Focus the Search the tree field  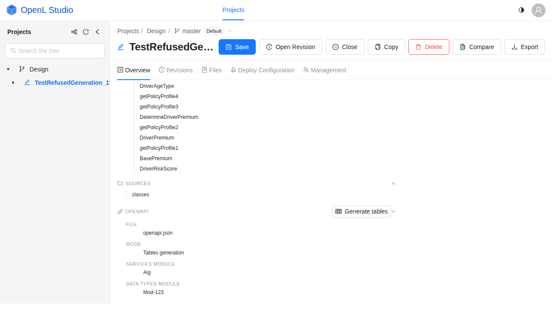(x=55, y=51)
